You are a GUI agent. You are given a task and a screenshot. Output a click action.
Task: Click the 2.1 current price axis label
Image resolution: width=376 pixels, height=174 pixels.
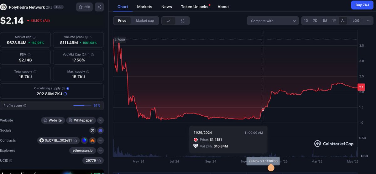click(x=361, y=87)
